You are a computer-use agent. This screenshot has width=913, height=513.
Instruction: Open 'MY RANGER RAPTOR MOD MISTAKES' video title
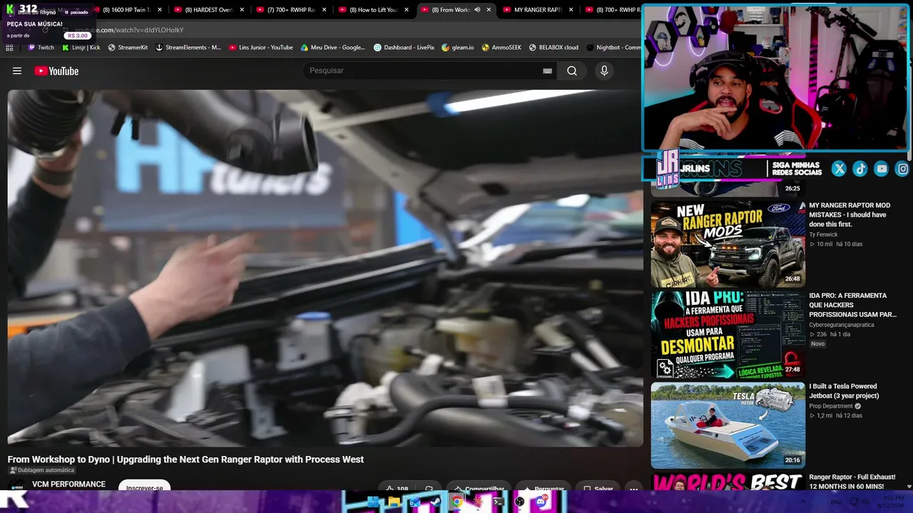pos(850,214)
